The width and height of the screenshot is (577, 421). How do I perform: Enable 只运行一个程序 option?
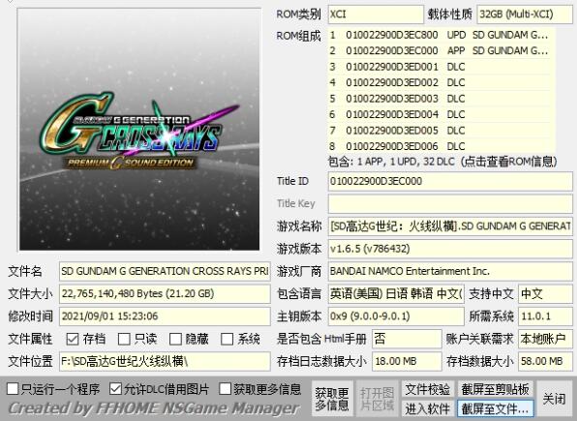tap(13, 389)
